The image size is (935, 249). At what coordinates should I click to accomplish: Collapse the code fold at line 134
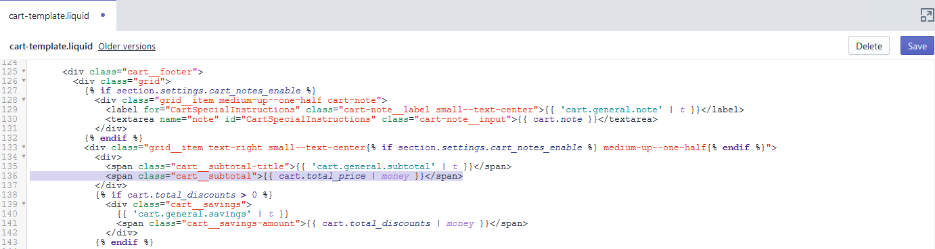coord(24,156)
